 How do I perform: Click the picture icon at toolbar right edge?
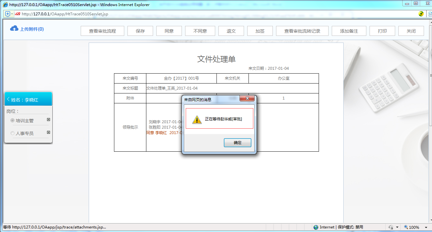[430, 14]
